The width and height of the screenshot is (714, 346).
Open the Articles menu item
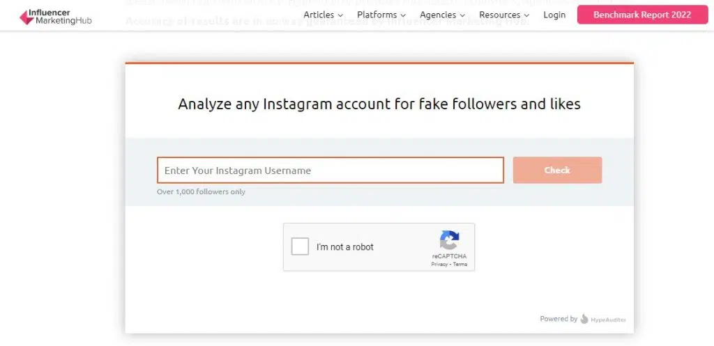[319, 15]
